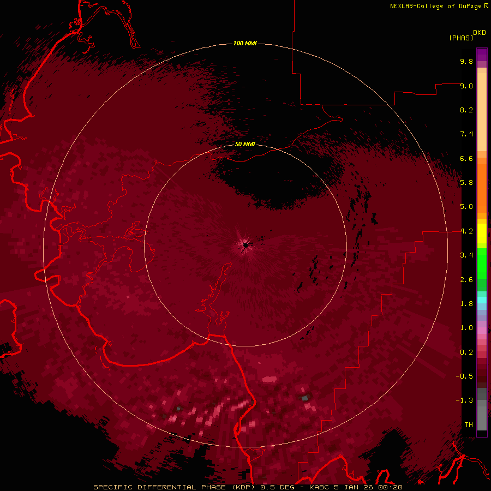Click the gray bottom segment of color bar
The image size is (491, 491).
coord(482,416)
